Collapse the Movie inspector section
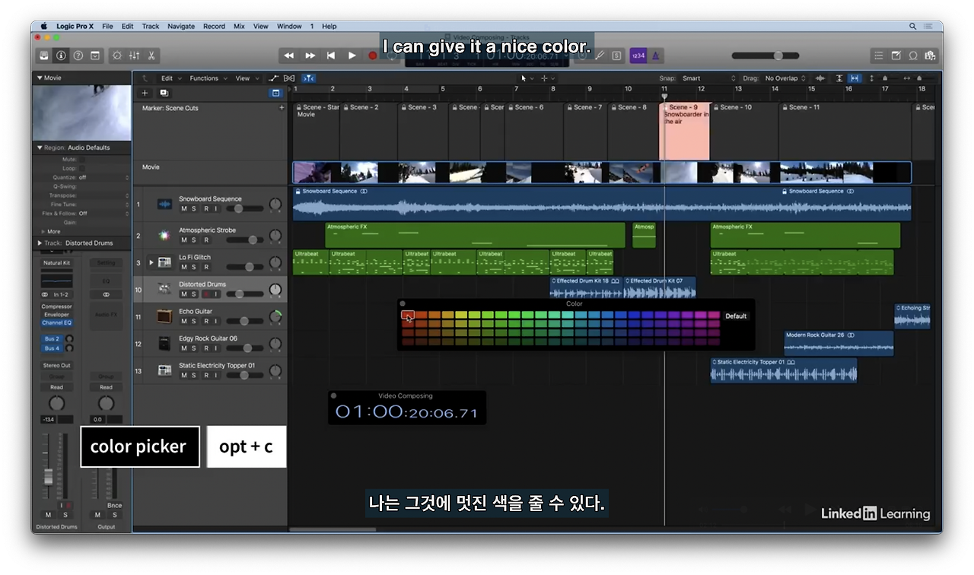The width and height of the screenshot is (974, 575). 40,78
